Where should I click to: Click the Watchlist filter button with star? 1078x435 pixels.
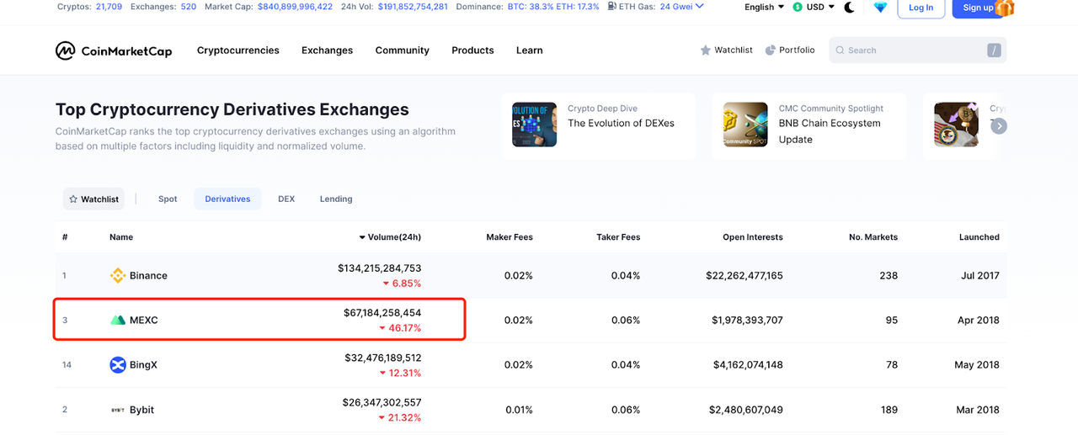coord(93,199)
